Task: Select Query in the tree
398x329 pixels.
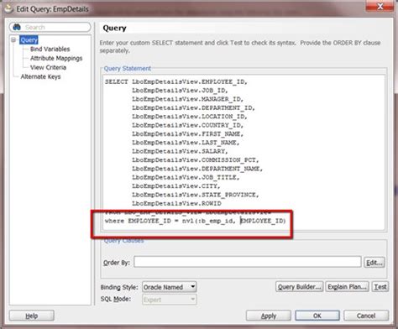Action: 29,40
